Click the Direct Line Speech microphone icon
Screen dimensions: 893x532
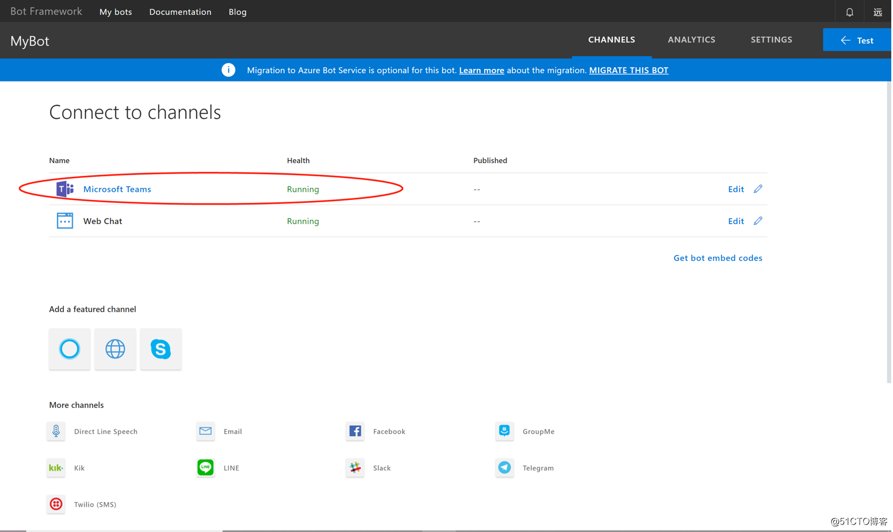(56, 432)
